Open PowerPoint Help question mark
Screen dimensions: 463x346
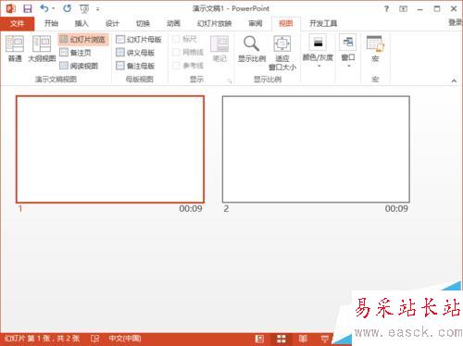pos(386,8)
